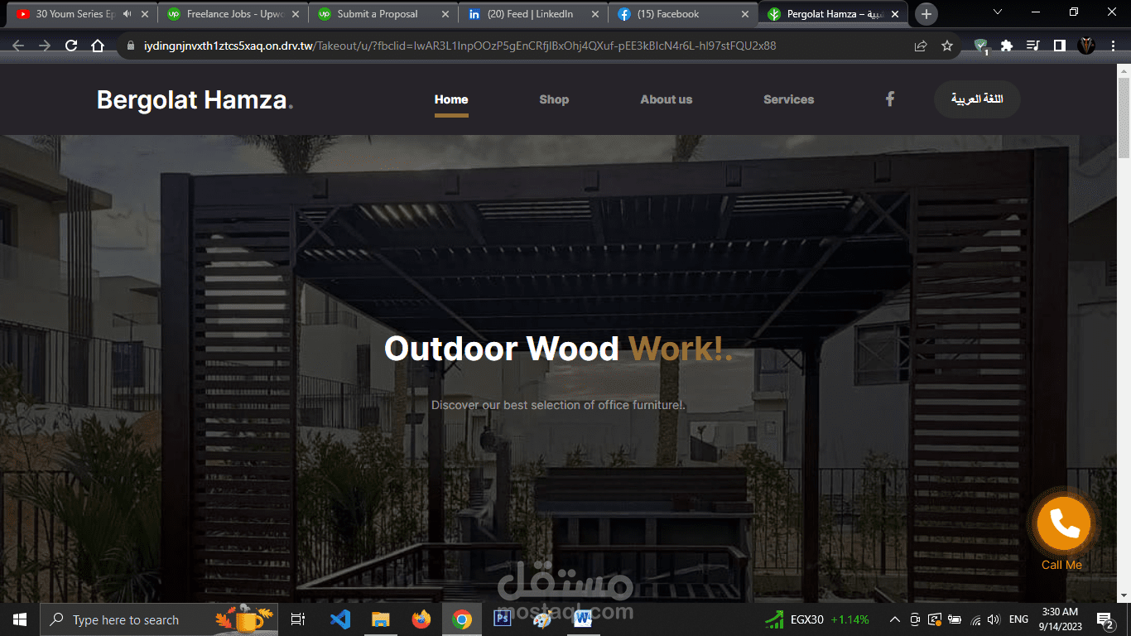This screenshot has width=1131, height=636.
Task: Open the green shield extension icon
Action: point(981,46)
